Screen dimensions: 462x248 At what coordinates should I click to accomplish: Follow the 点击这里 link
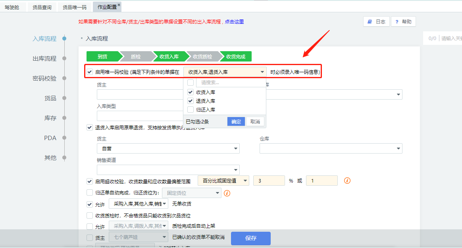point(234,21)
